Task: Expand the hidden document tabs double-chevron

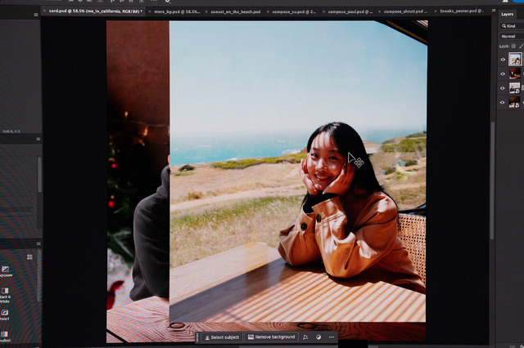Action: [x=494, y=11]
